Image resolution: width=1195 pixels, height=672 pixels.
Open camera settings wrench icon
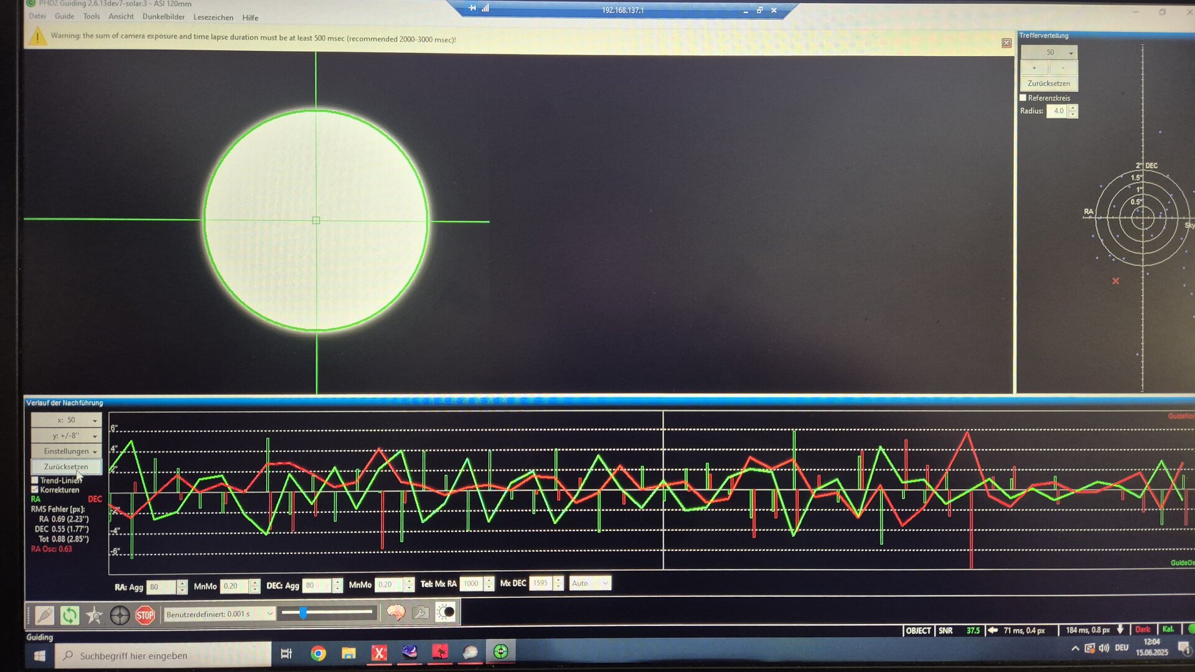[x=421, y=612]
